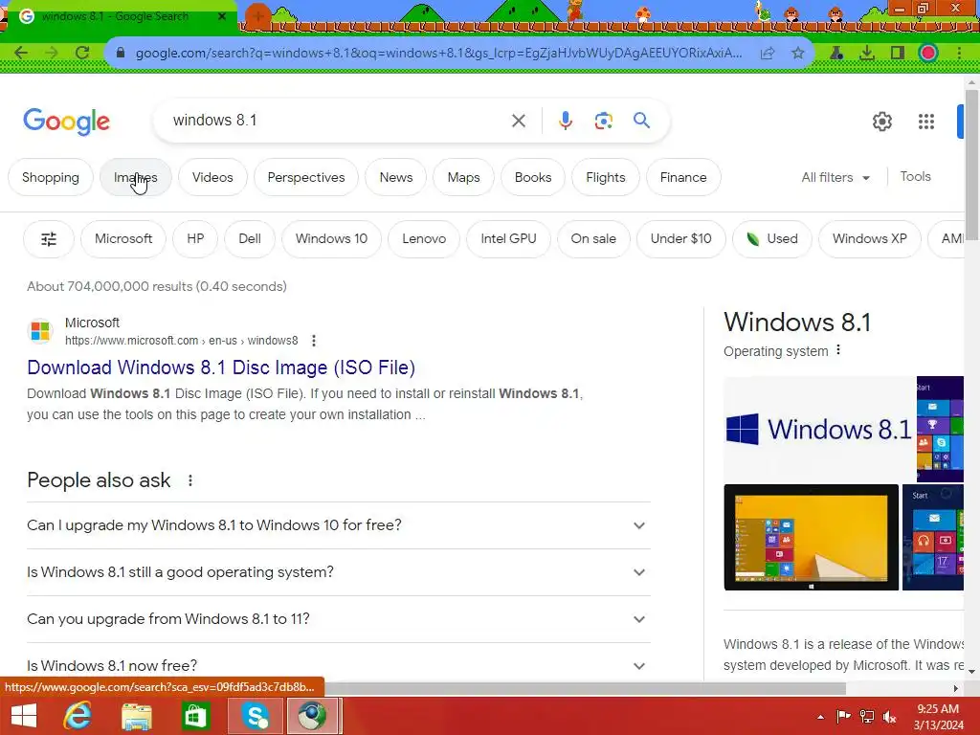Switch to the News results tab

click(x=395, y=177)
